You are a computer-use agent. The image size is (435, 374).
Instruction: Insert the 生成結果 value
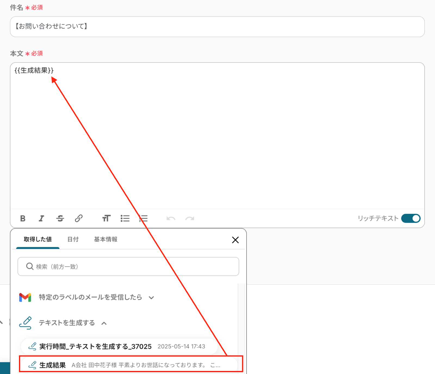coord(129,365)
